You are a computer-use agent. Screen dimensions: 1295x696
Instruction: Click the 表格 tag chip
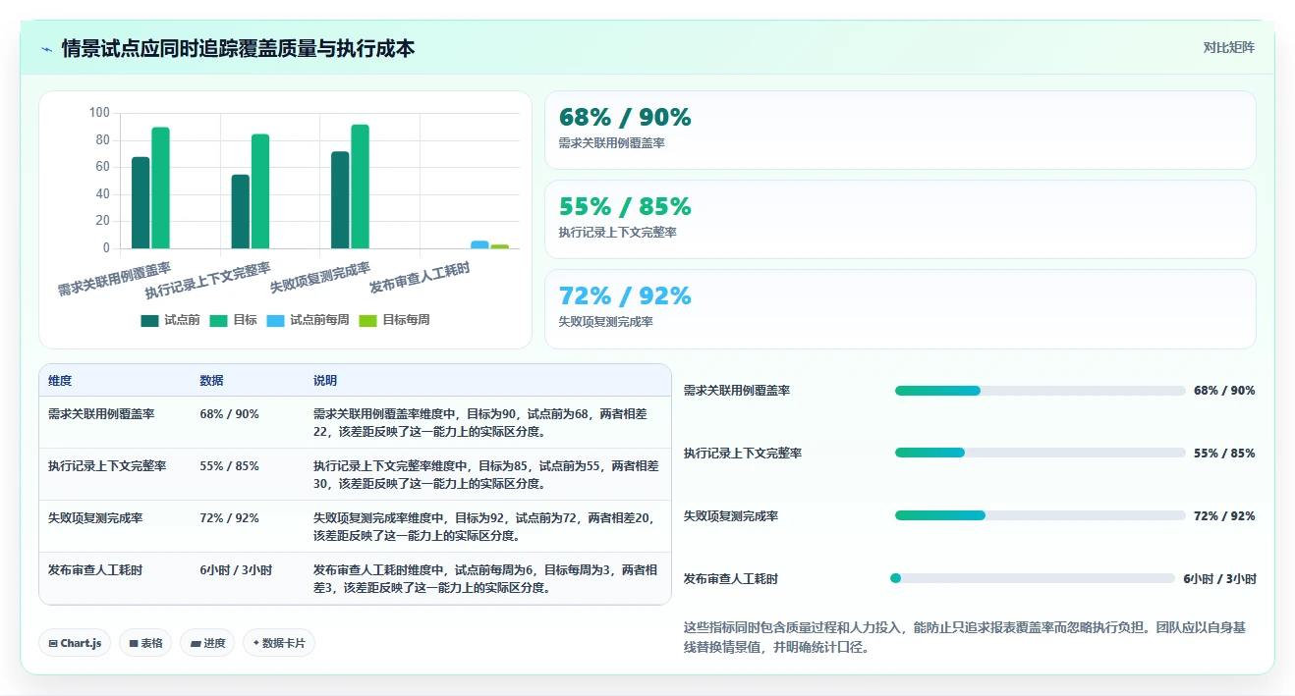coord(145,643)
